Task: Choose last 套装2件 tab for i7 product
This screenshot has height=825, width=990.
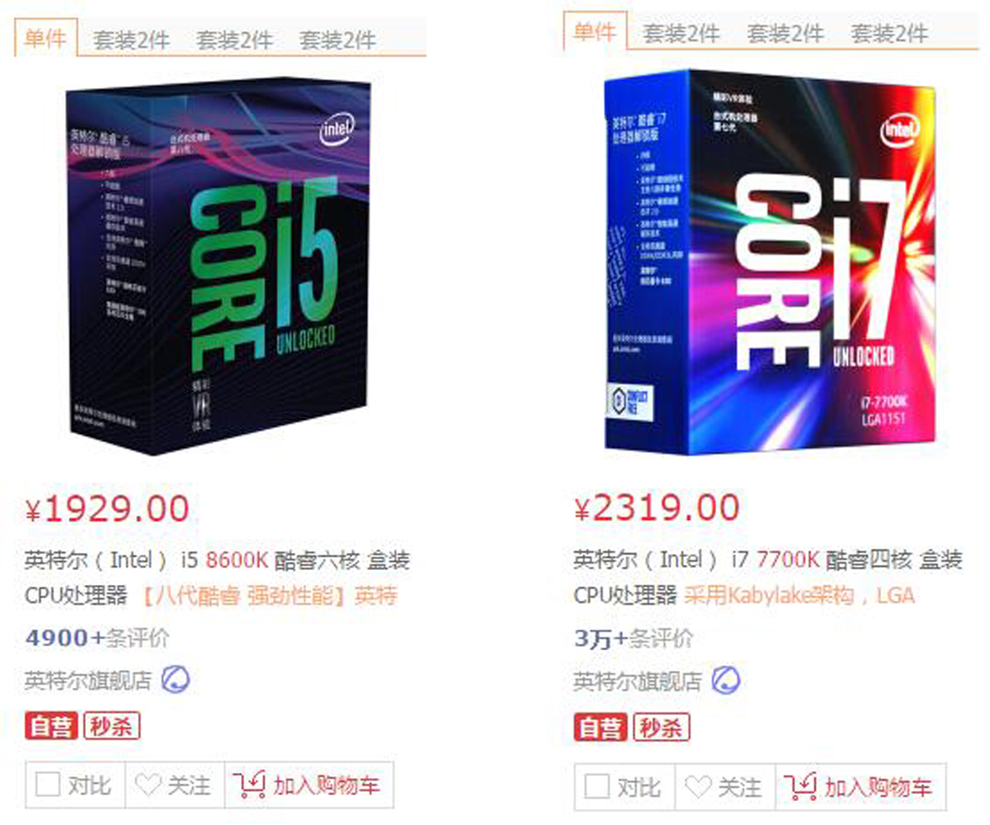Action: point(889,34)
